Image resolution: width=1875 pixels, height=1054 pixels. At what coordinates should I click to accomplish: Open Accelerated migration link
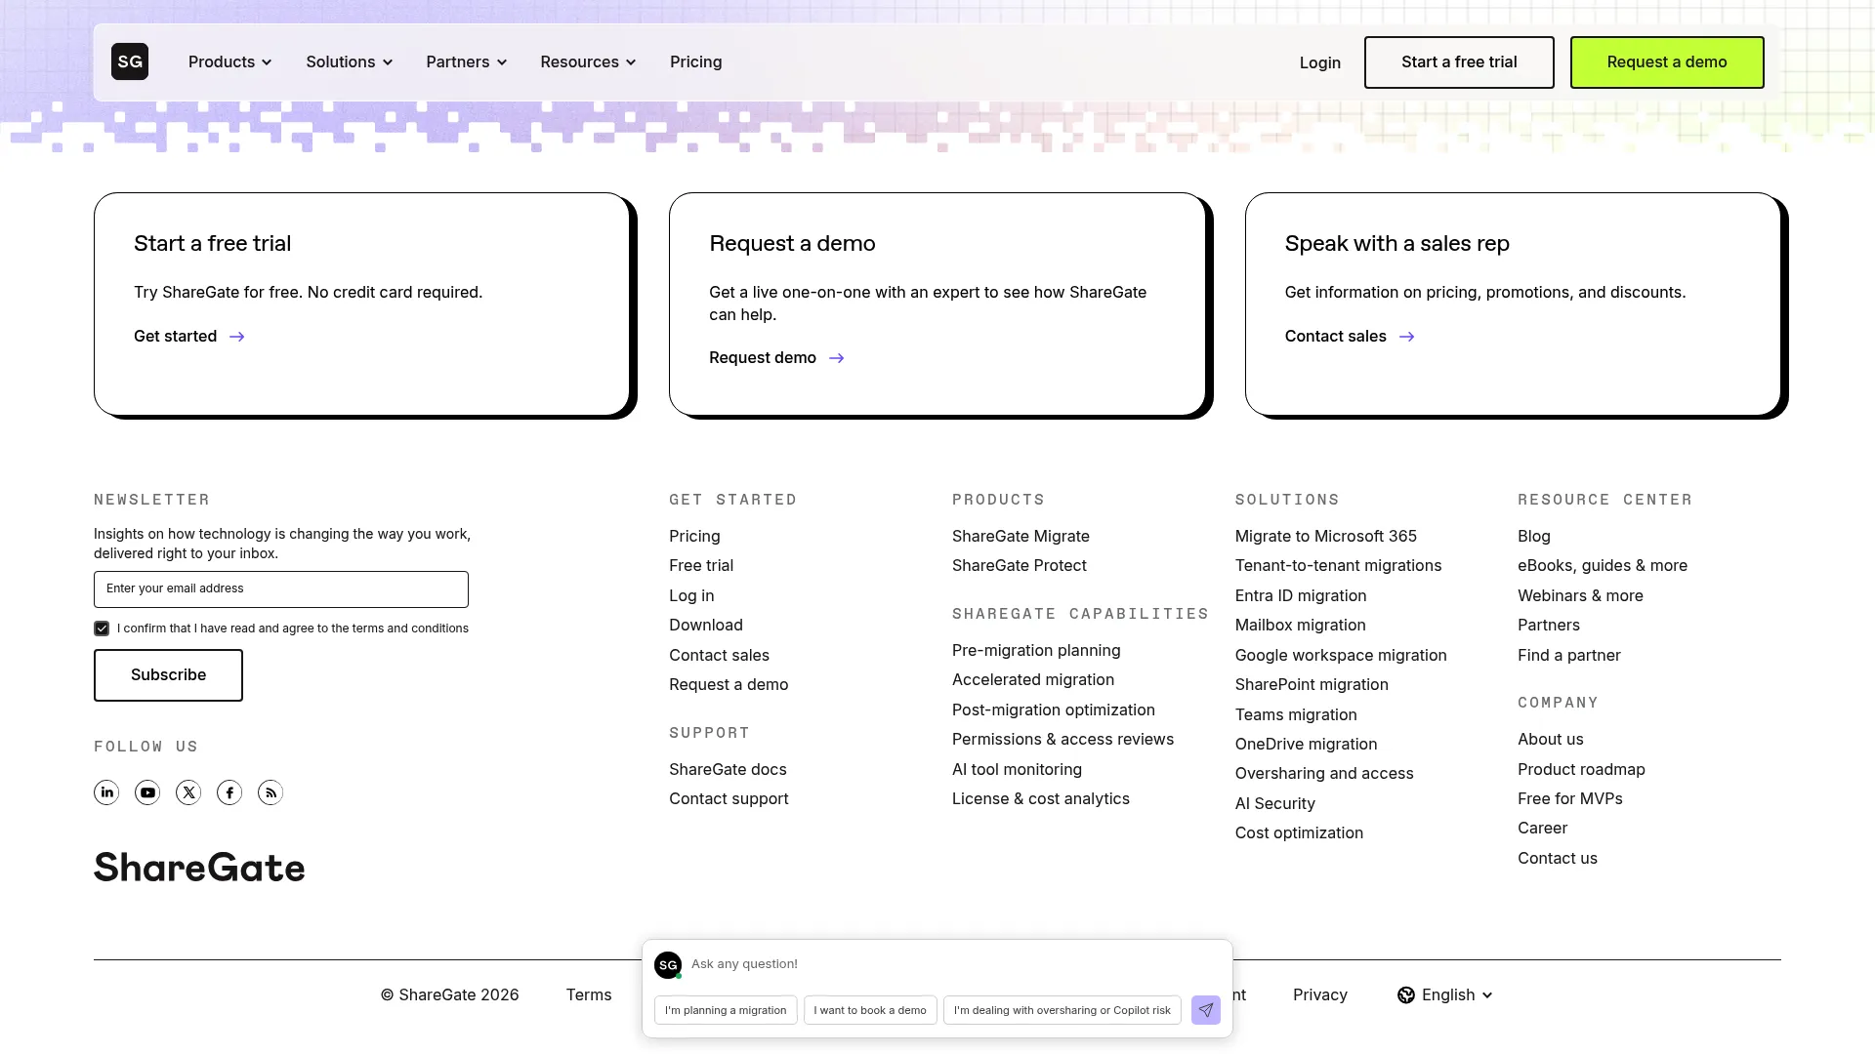click(x=1033, y=680)
